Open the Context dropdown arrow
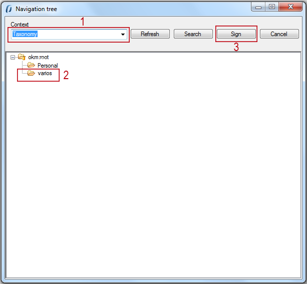The width and height of the screenshot is (307, 284). tap(123, 34)
